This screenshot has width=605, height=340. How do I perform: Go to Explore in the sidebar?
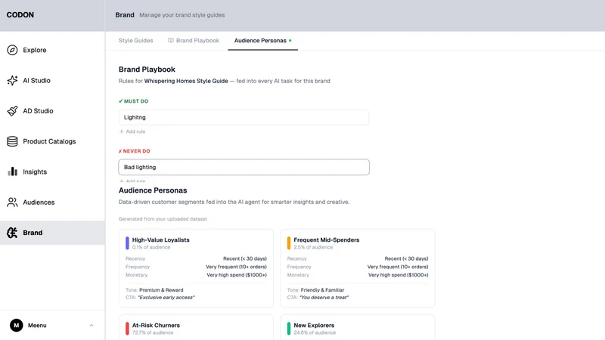coord(52,50)
